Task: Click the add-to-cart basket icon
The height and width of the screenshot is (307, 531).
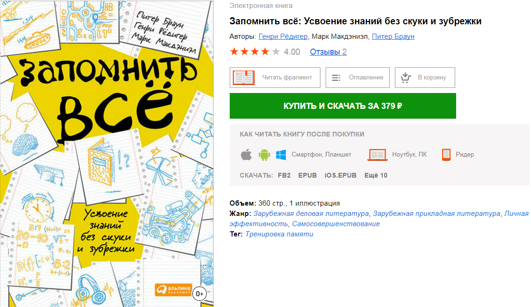Action: pos(405,78)
